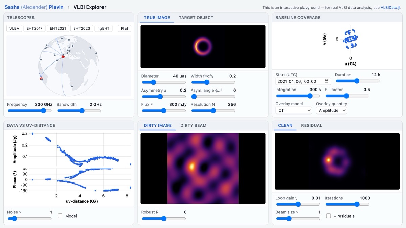Image resolution: width=406 pixels, height=228 pixels.
Task: Click the Start (UTC) date input field
Action: click(x=303, y=81)
